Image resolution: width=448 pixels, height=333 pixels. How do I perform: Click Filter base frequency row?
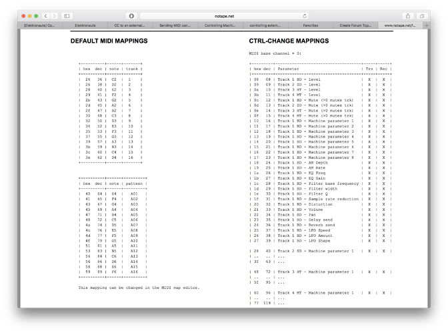tap(321, 184)
